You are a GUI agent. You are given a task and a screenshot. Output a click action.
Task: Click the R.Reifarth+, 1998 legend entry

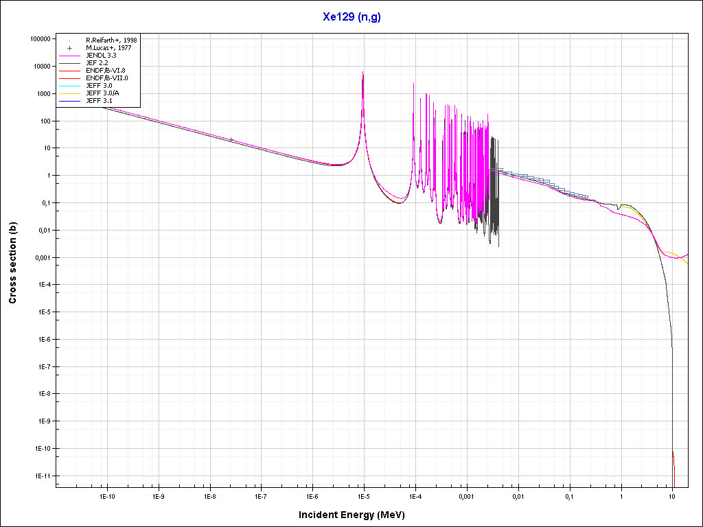pyautogui.click(x=111, y=40)
